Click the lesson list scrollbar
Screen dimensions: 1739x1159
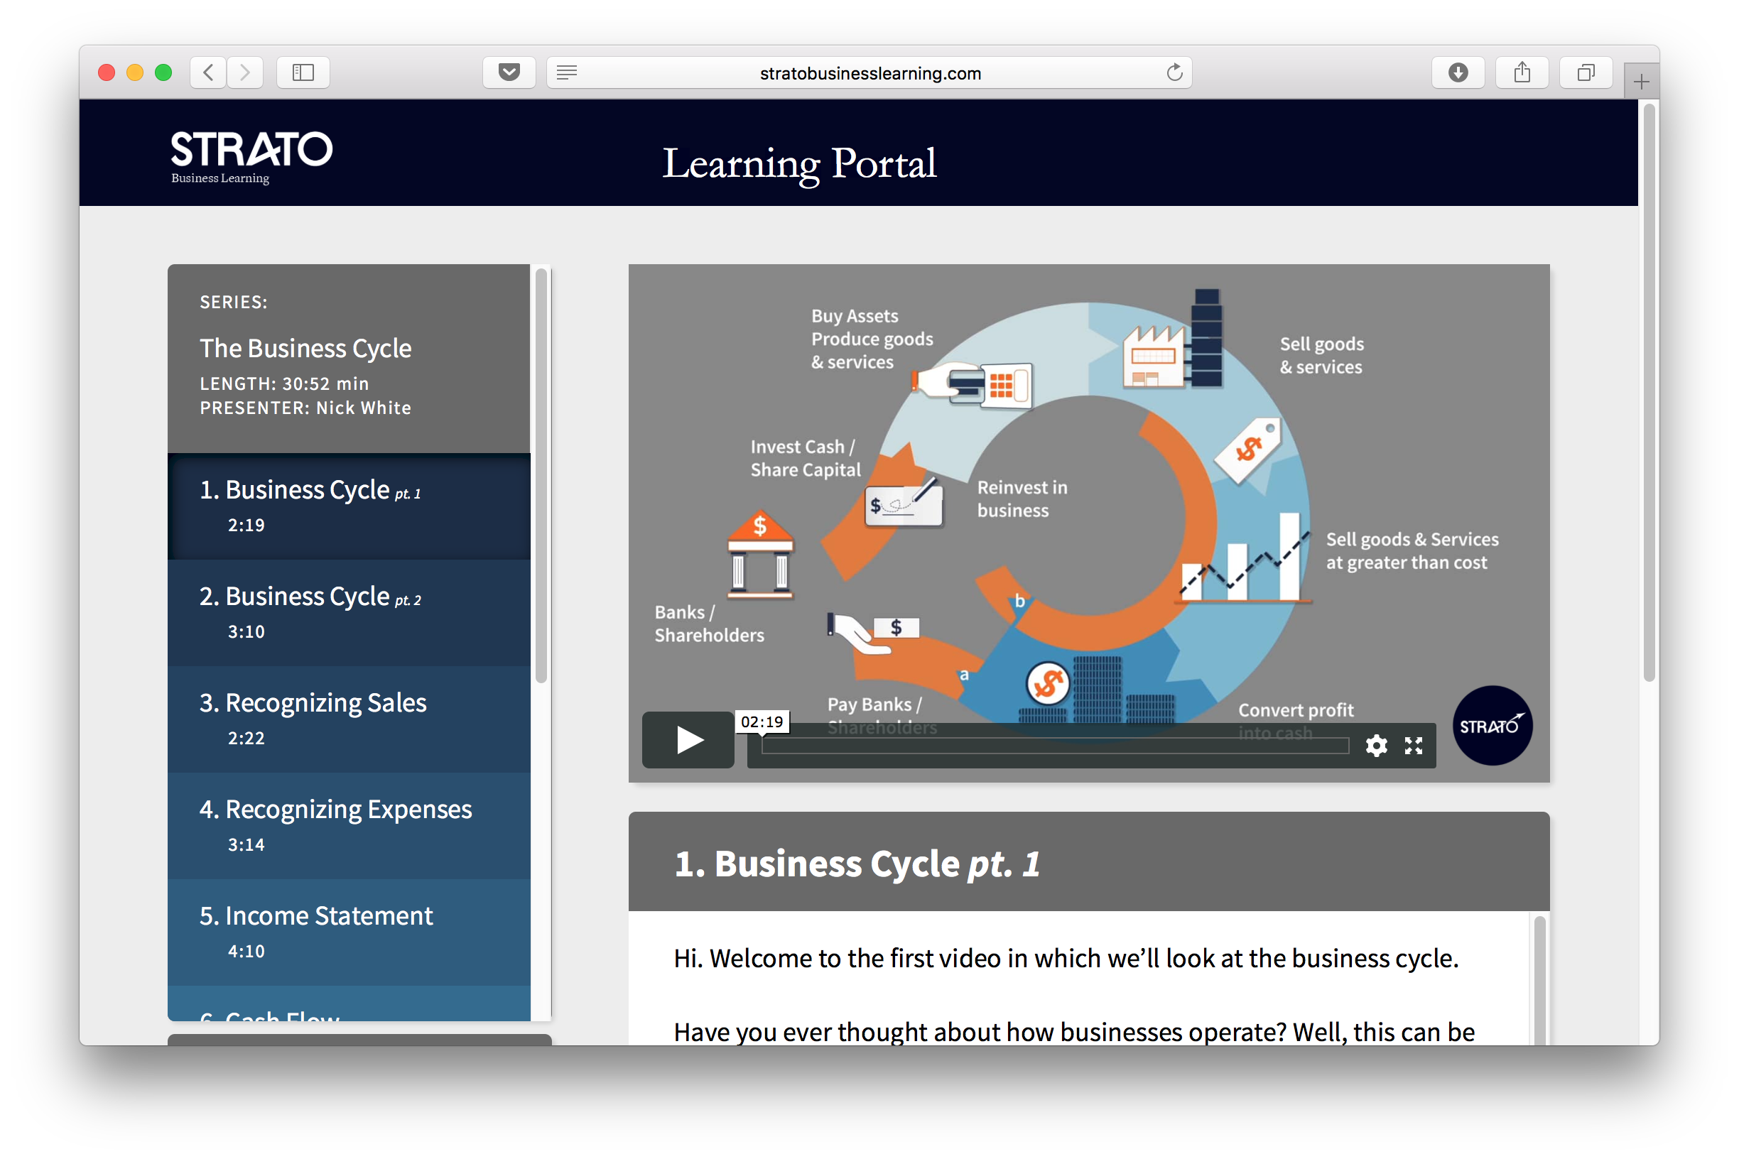[x=541, y=477]
